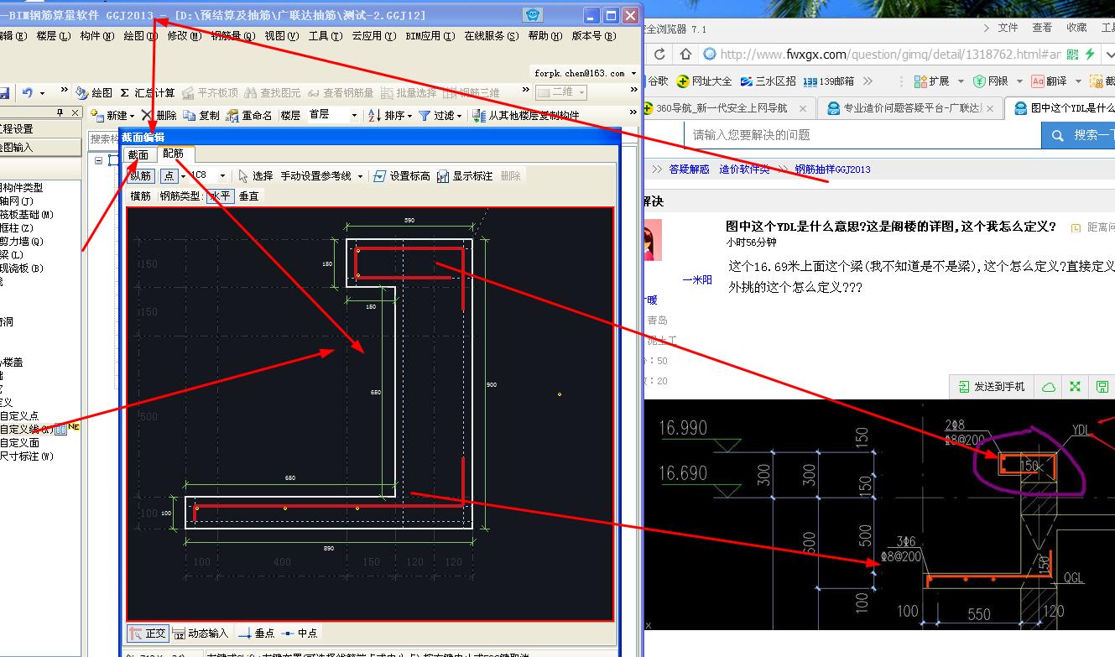Viewport: 1115px width, 657px height.
Task: Select 垂直 vertical rebar type
Action: pos(249,196)
